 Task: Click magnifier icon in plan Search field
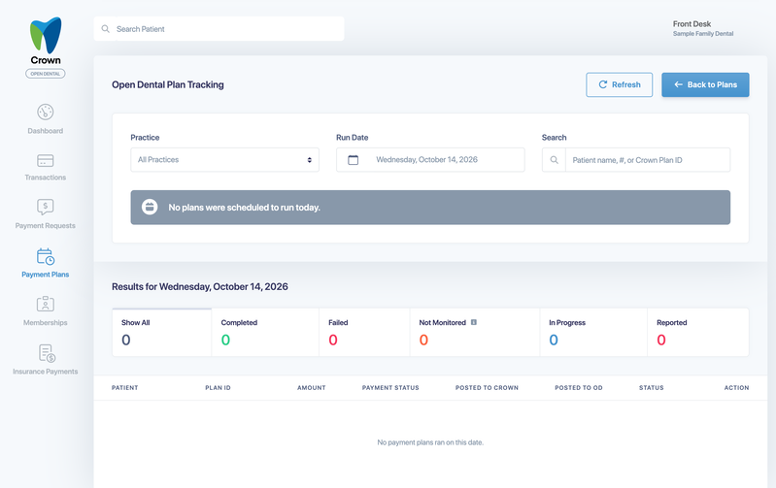(x=555, y=160)
